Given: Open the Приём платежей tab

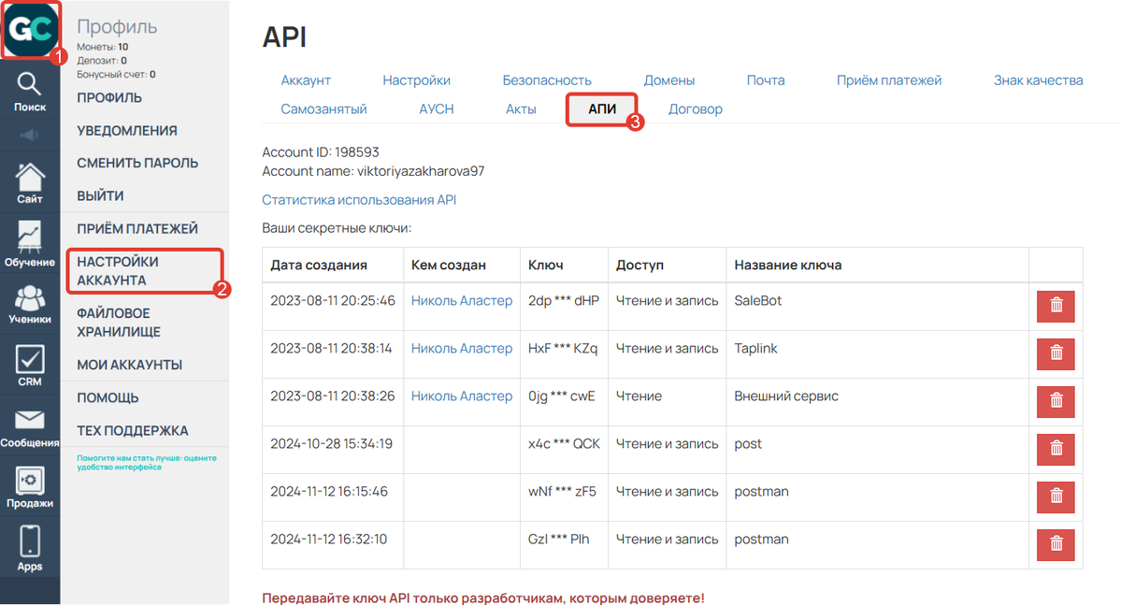Looking at the screenshot, I should click(x=888, y=80).
